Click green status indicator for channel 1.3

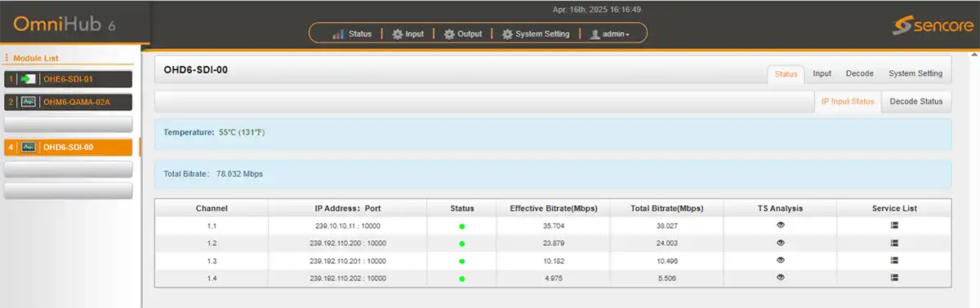tap(462, 261)
